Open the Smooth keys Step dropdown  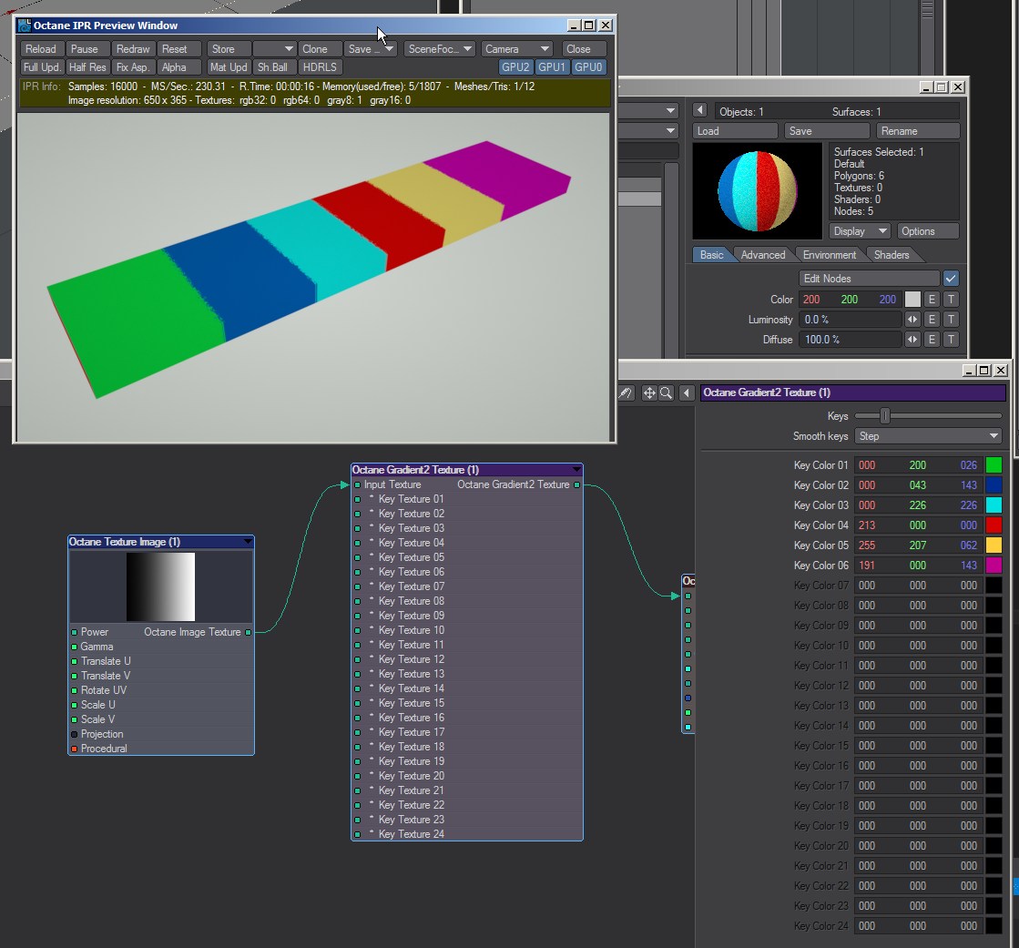coord(928,436)
